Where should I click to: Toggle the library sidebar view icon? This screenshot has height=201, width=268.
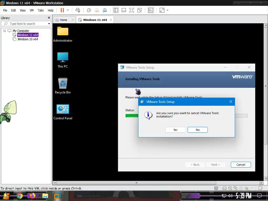point(116,10)
